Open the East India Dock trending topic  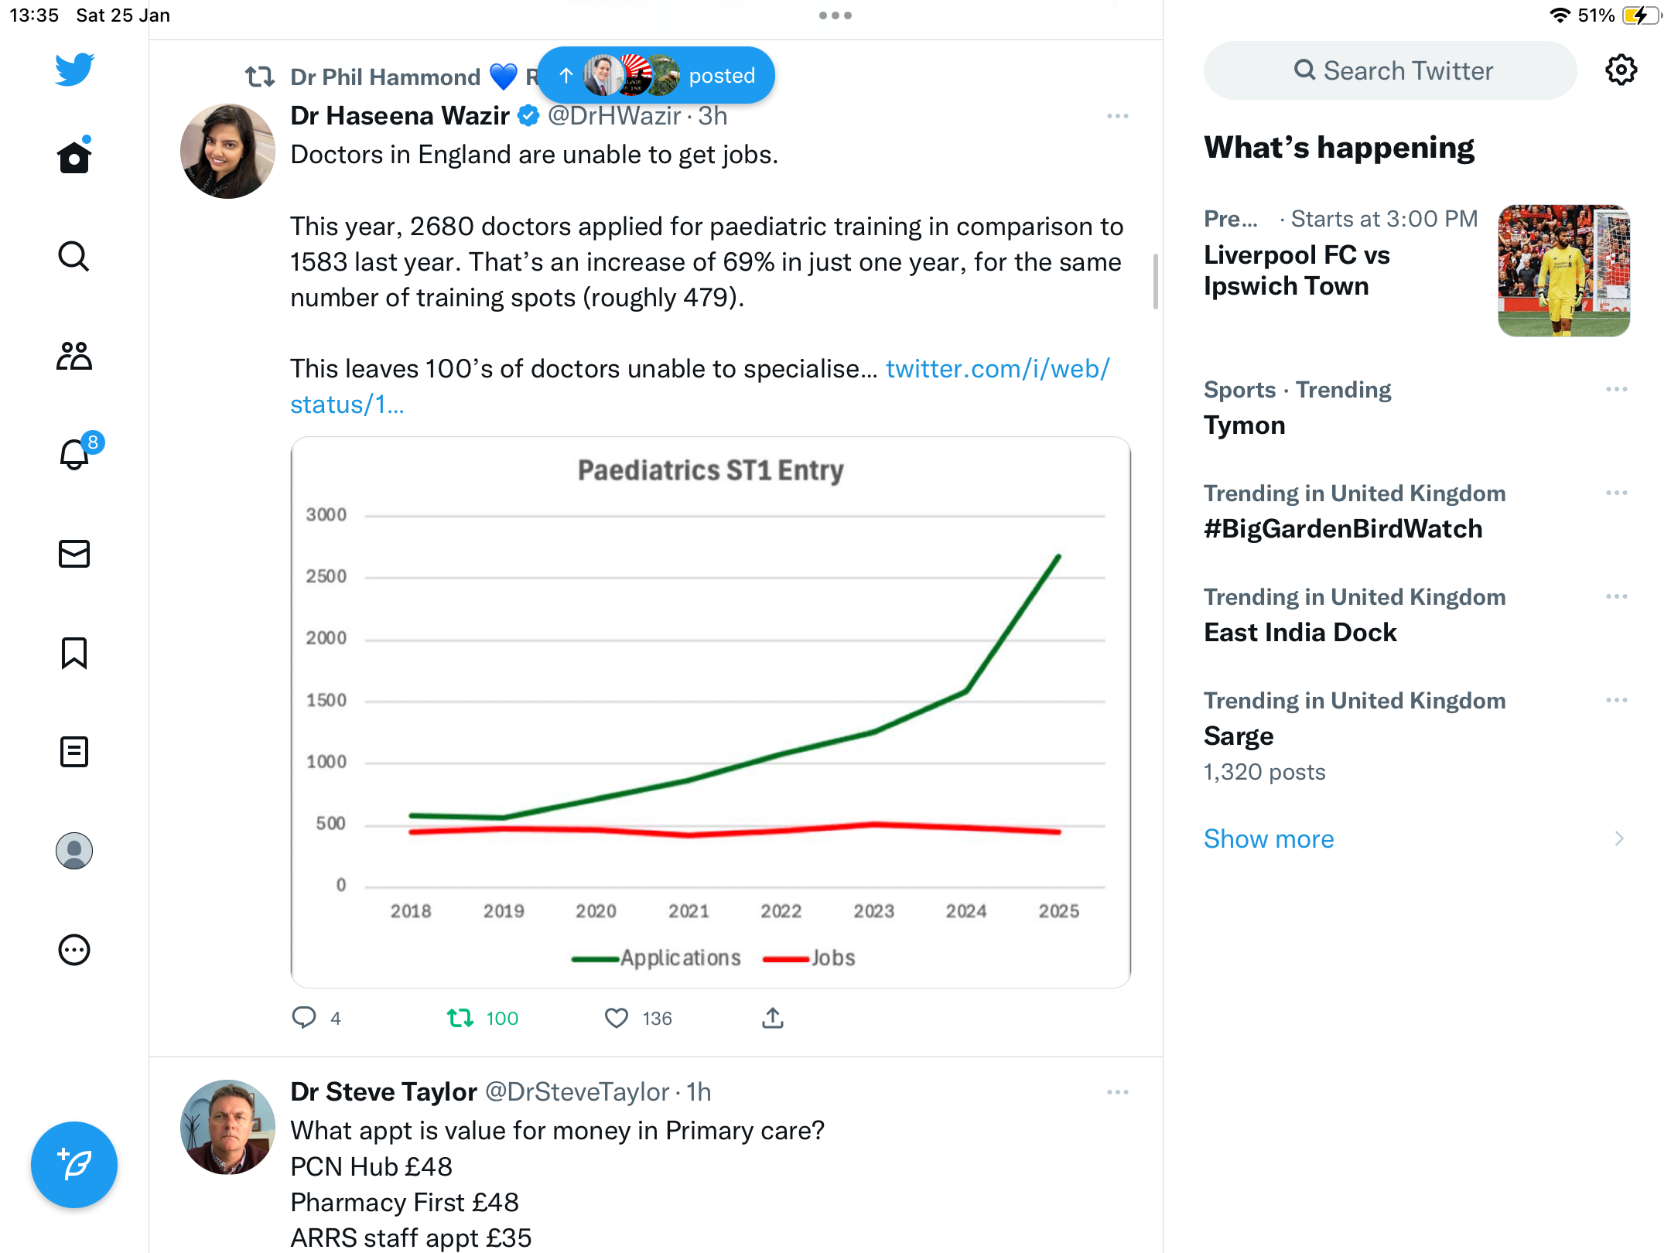coord(1300,633)
